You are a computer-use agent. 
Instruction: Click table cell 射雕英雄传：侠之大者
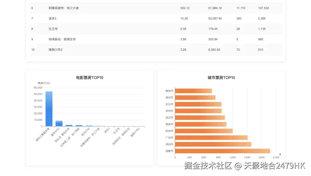pyautogui.click(x=64, y=8)
